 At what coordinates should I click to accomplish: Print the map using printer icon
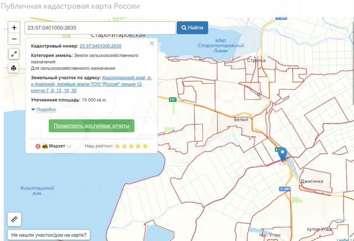(x=14, y=68)
